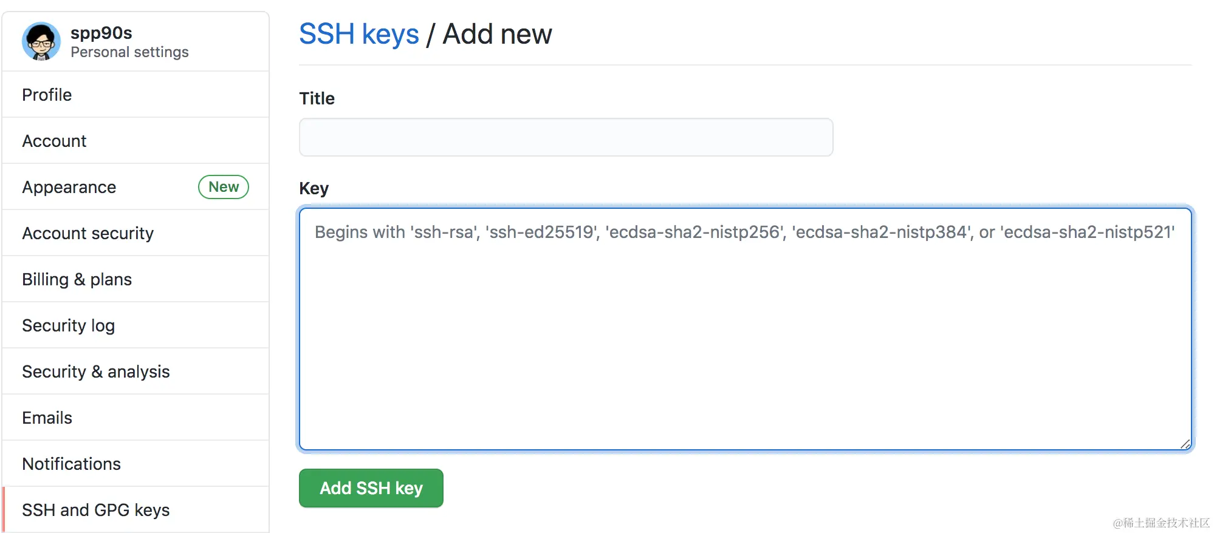Click the Key field label
1214x533 pixels.
tap(314, 188)
